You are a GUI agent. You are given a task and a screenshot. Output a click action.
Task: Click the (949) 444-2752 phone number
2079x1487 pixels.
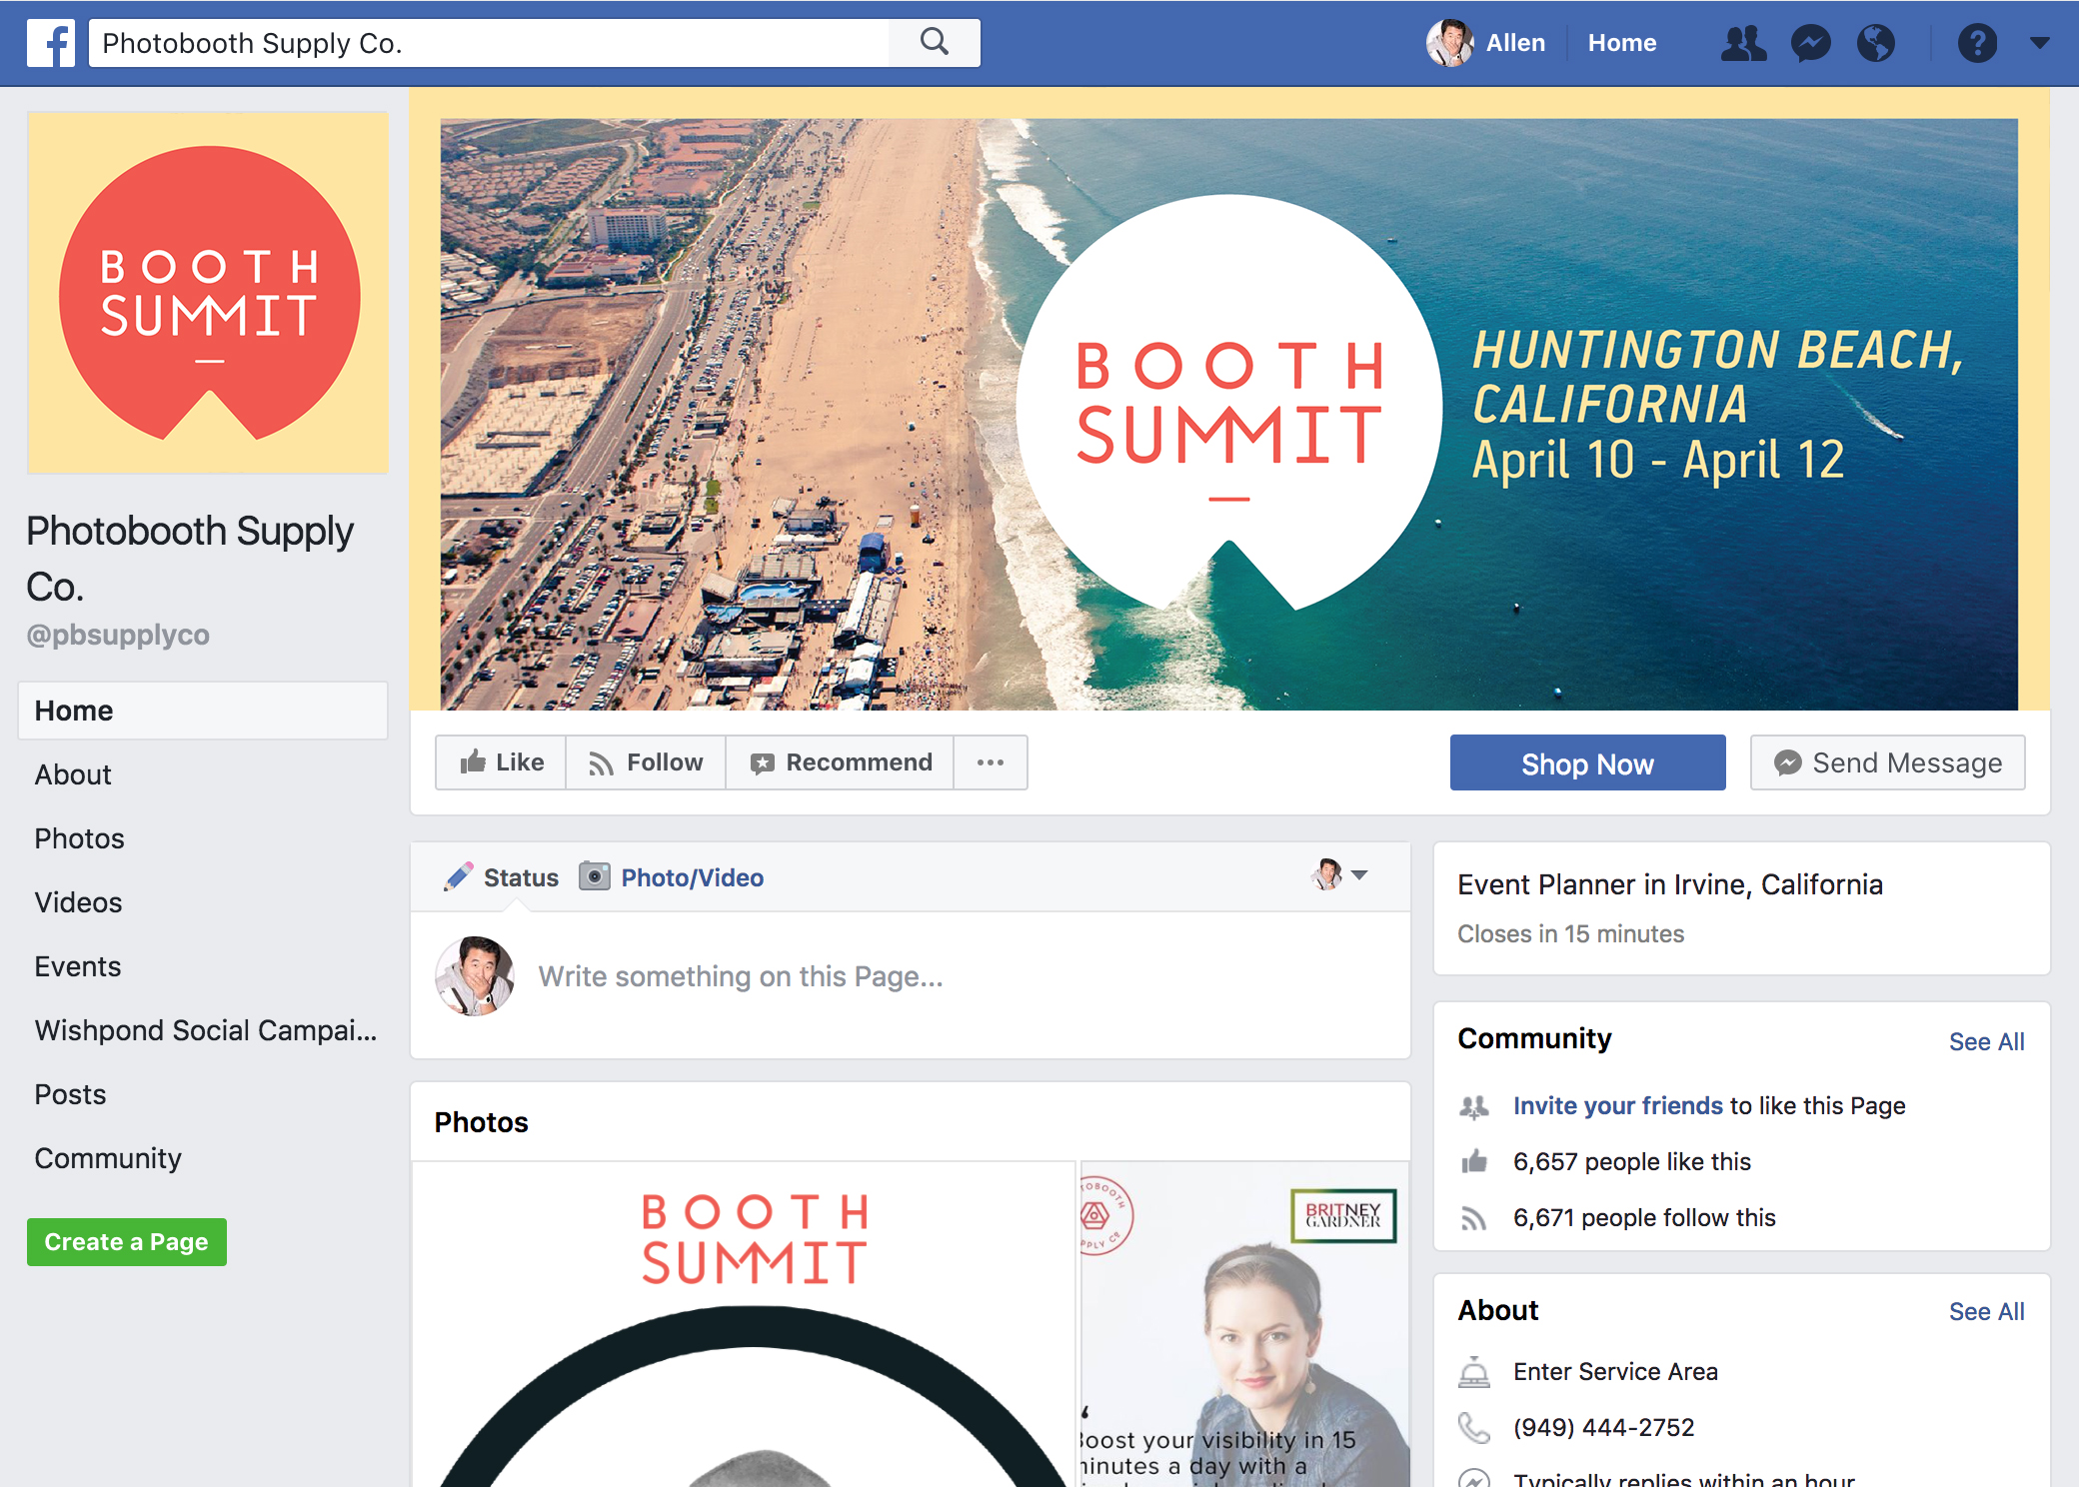pyautogui.click(x=1603, y=1428)
